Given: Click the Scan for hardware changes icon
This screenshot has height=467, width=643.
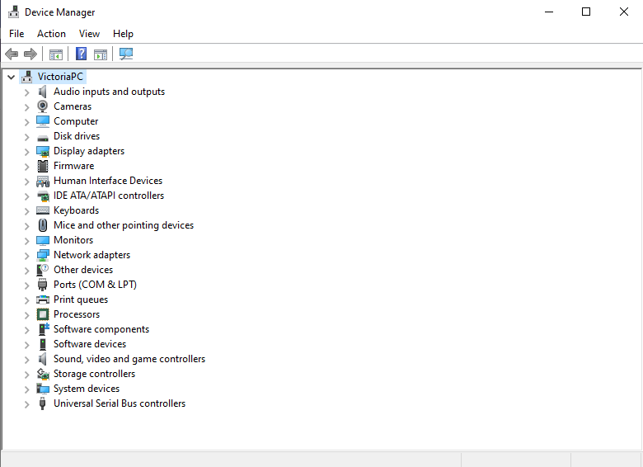Looking at the screenshot, I should pos(126,54).
